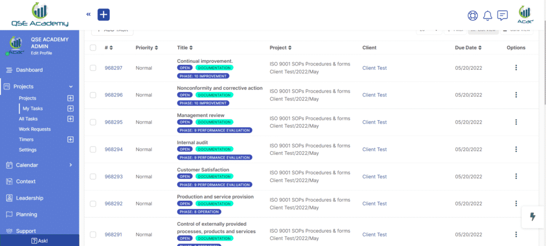This screenshot has height=246, width=546.
Task: Open the notifications bell
Action: [487, 15]
